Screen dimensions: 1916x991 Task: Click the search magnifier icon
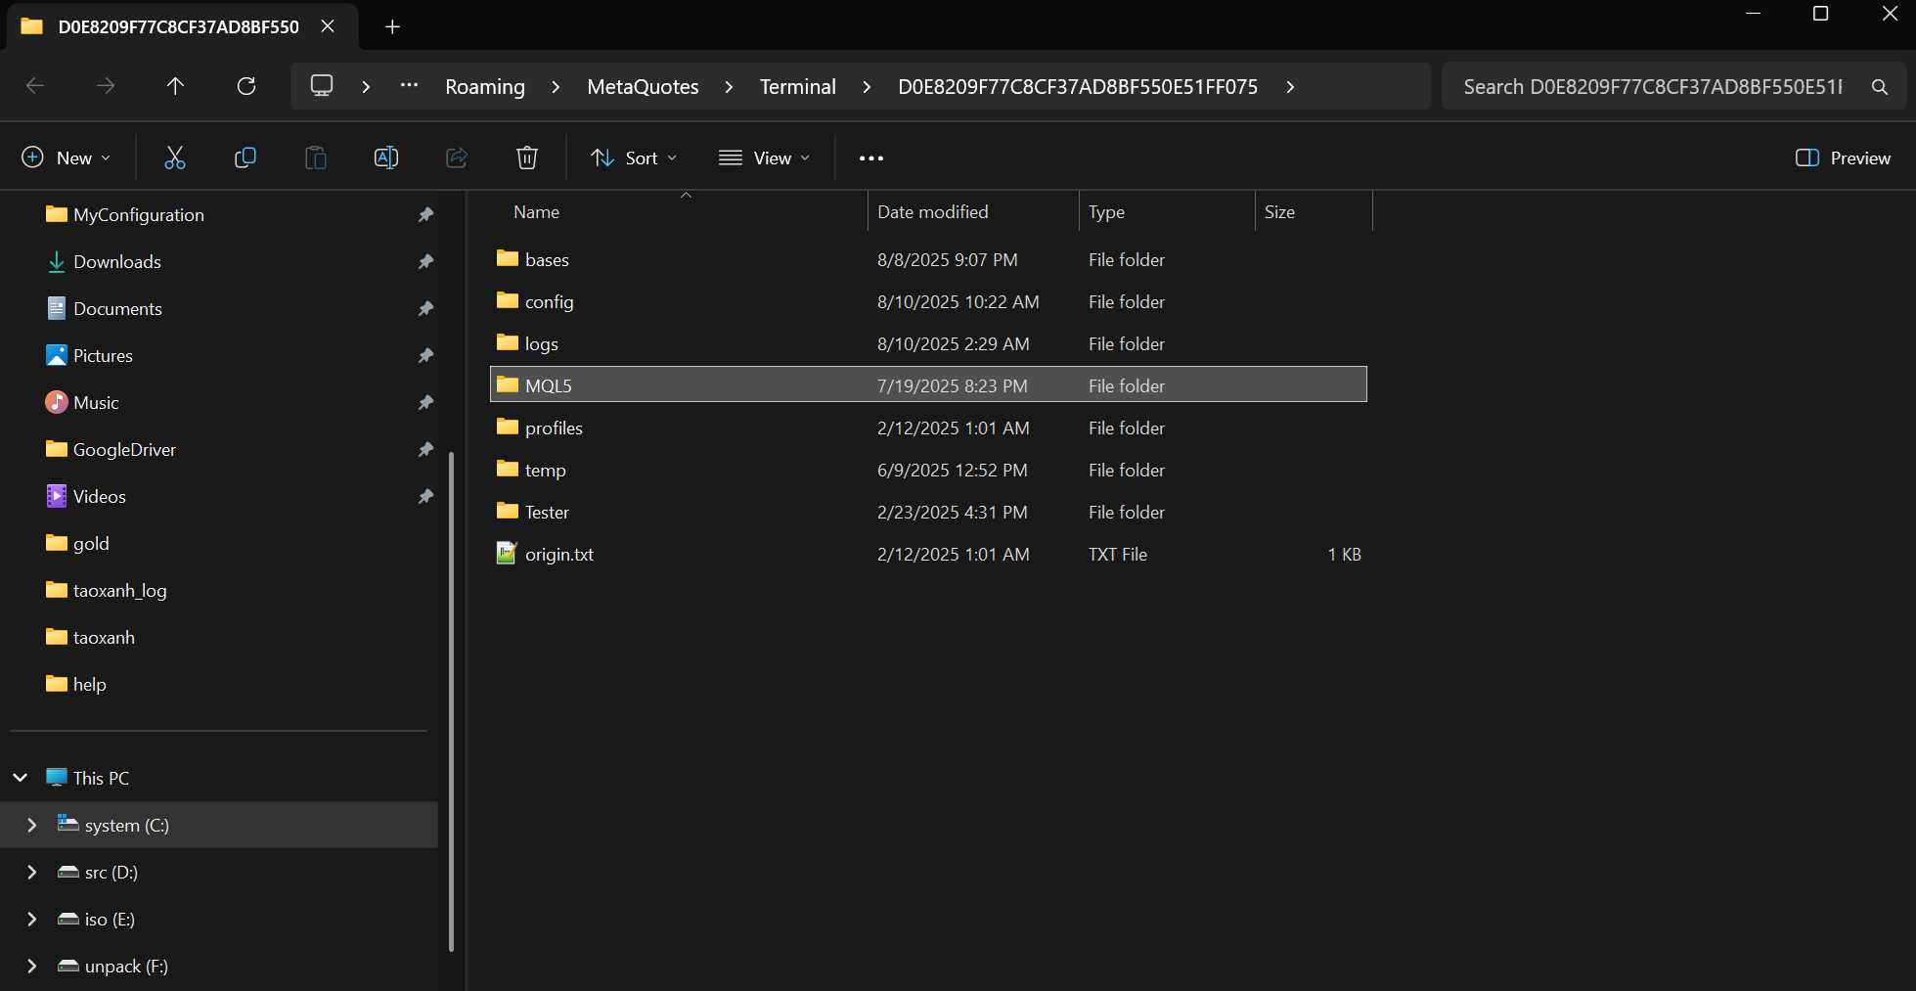point(1879,87)
